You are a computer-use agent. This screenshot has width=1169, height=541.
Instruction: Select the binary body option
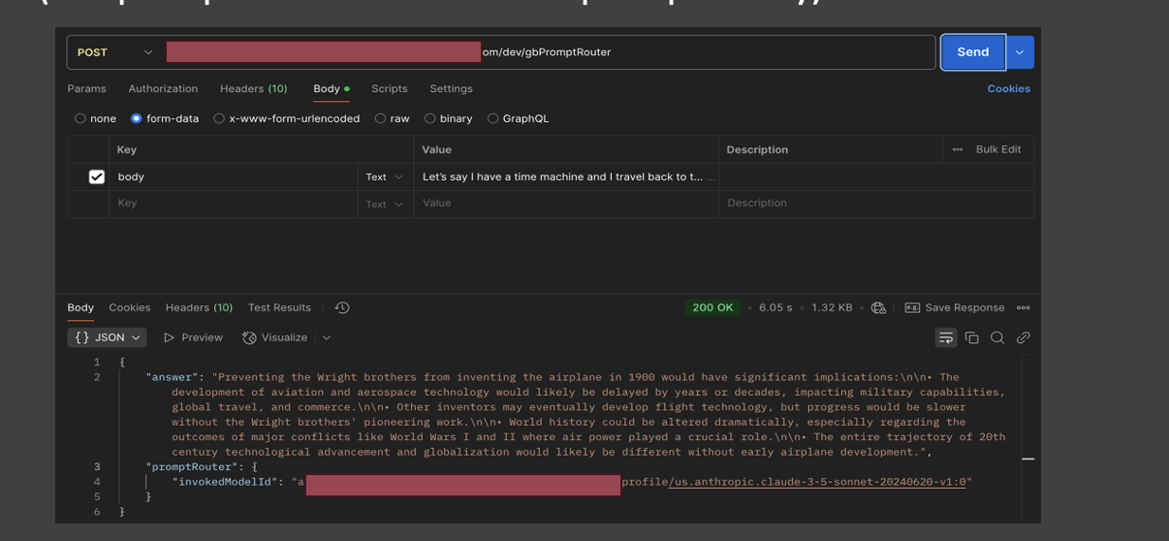coord(448,118)
